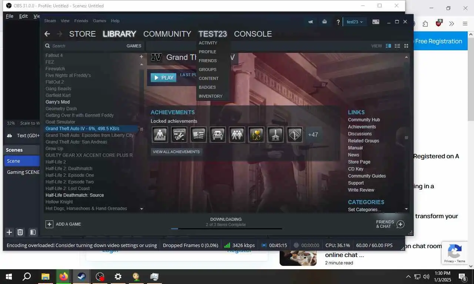Viewport: 474px width, 284px height.
Task: Click game details scroll-down arrow
Action: click(406, 209)
